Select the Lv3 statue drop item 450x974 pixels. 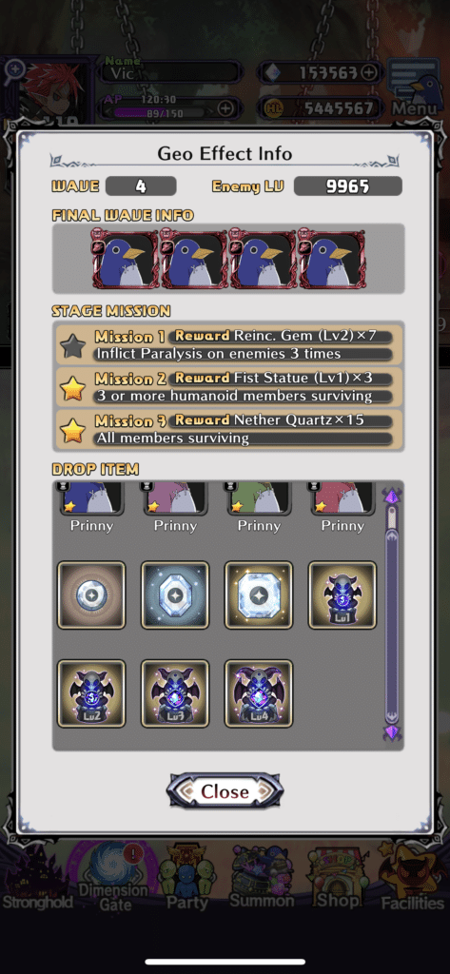pyautogui.click(x=175, y=693)
